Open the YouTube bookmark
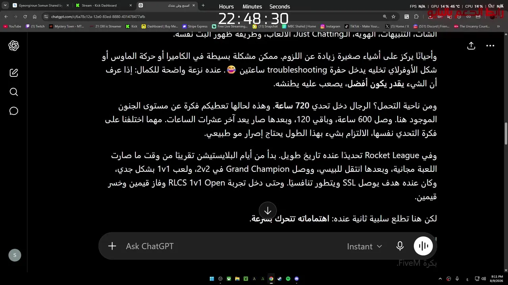508x285 pixels. [x=12, y=27]
